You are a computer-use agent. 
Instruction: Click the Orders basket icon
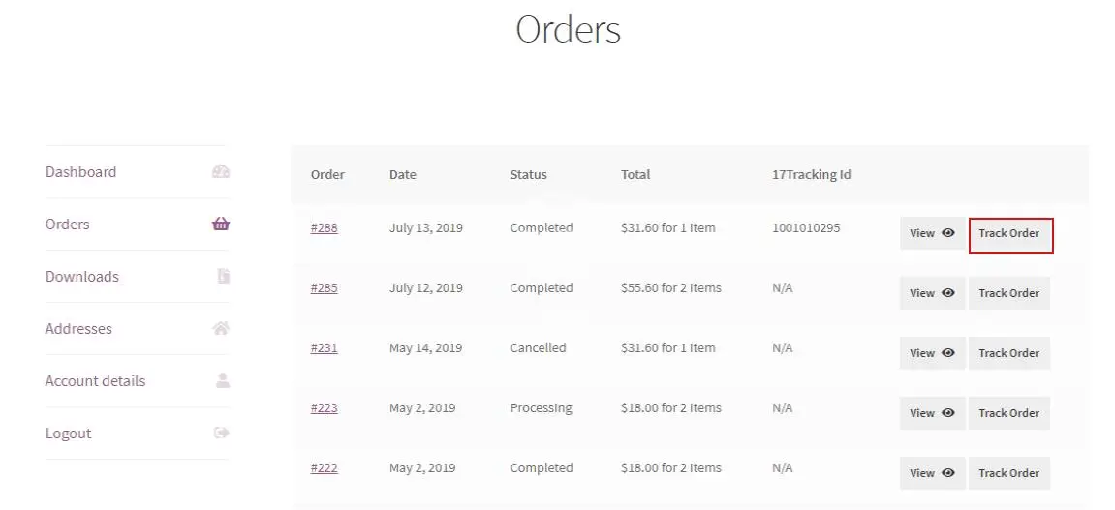click(221, 225)
